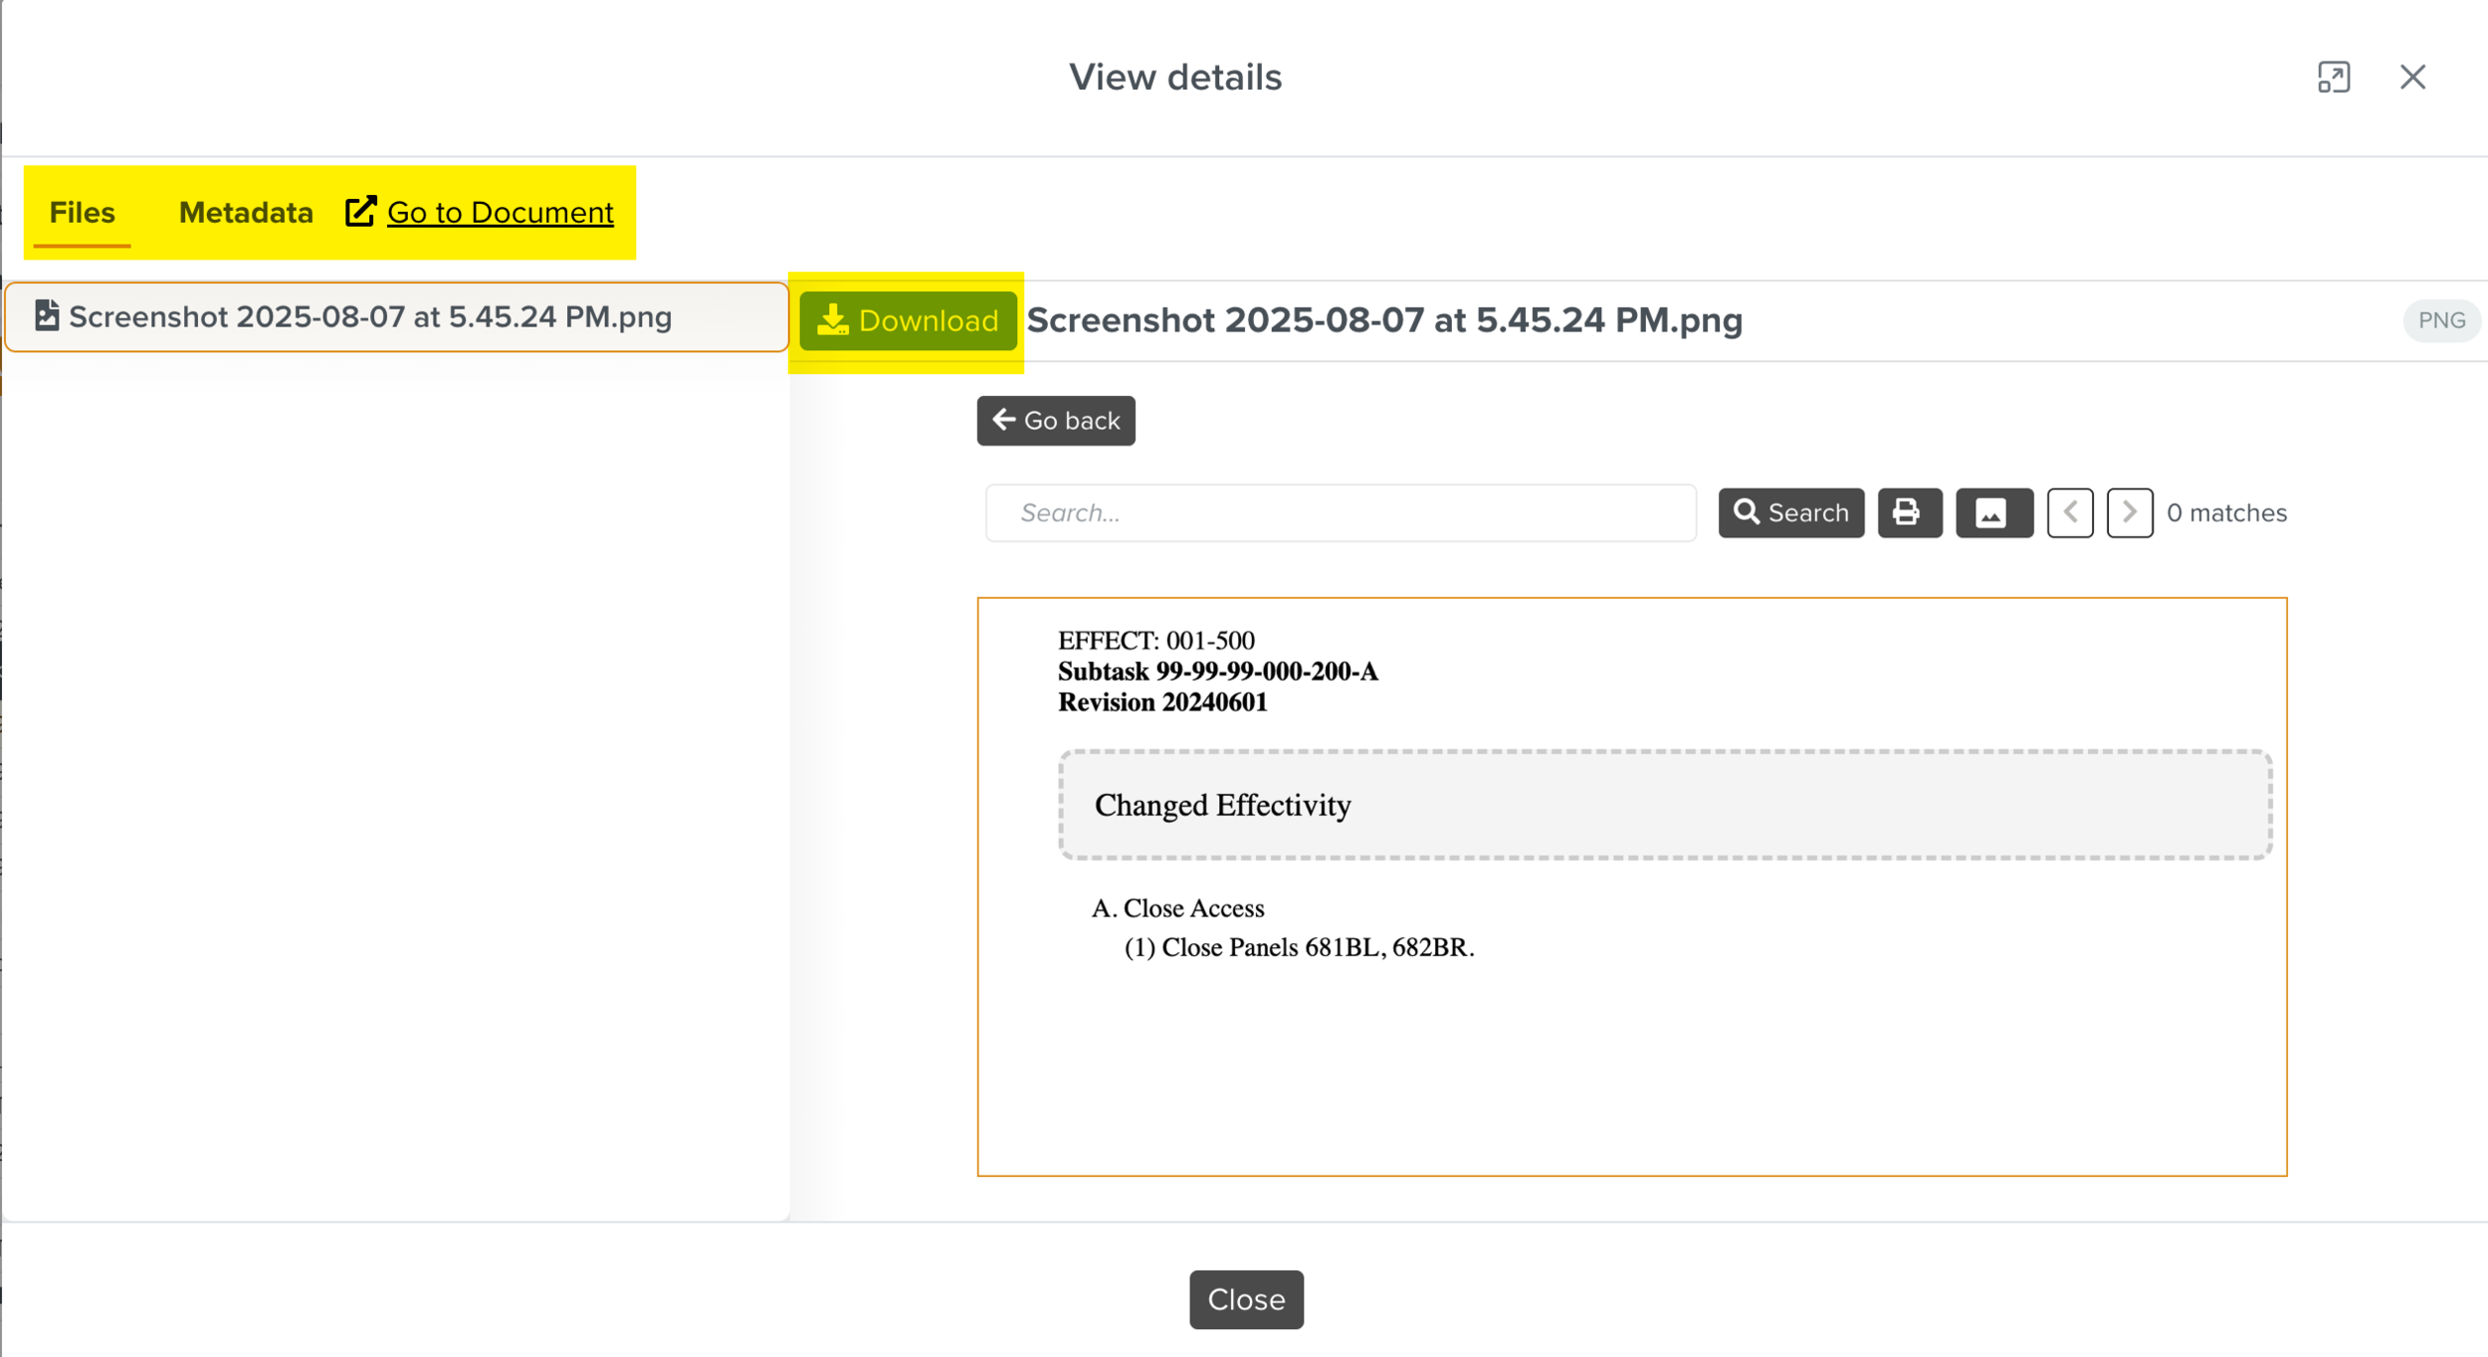
Task: Focus the Search text field
Action: [1340, 512]
